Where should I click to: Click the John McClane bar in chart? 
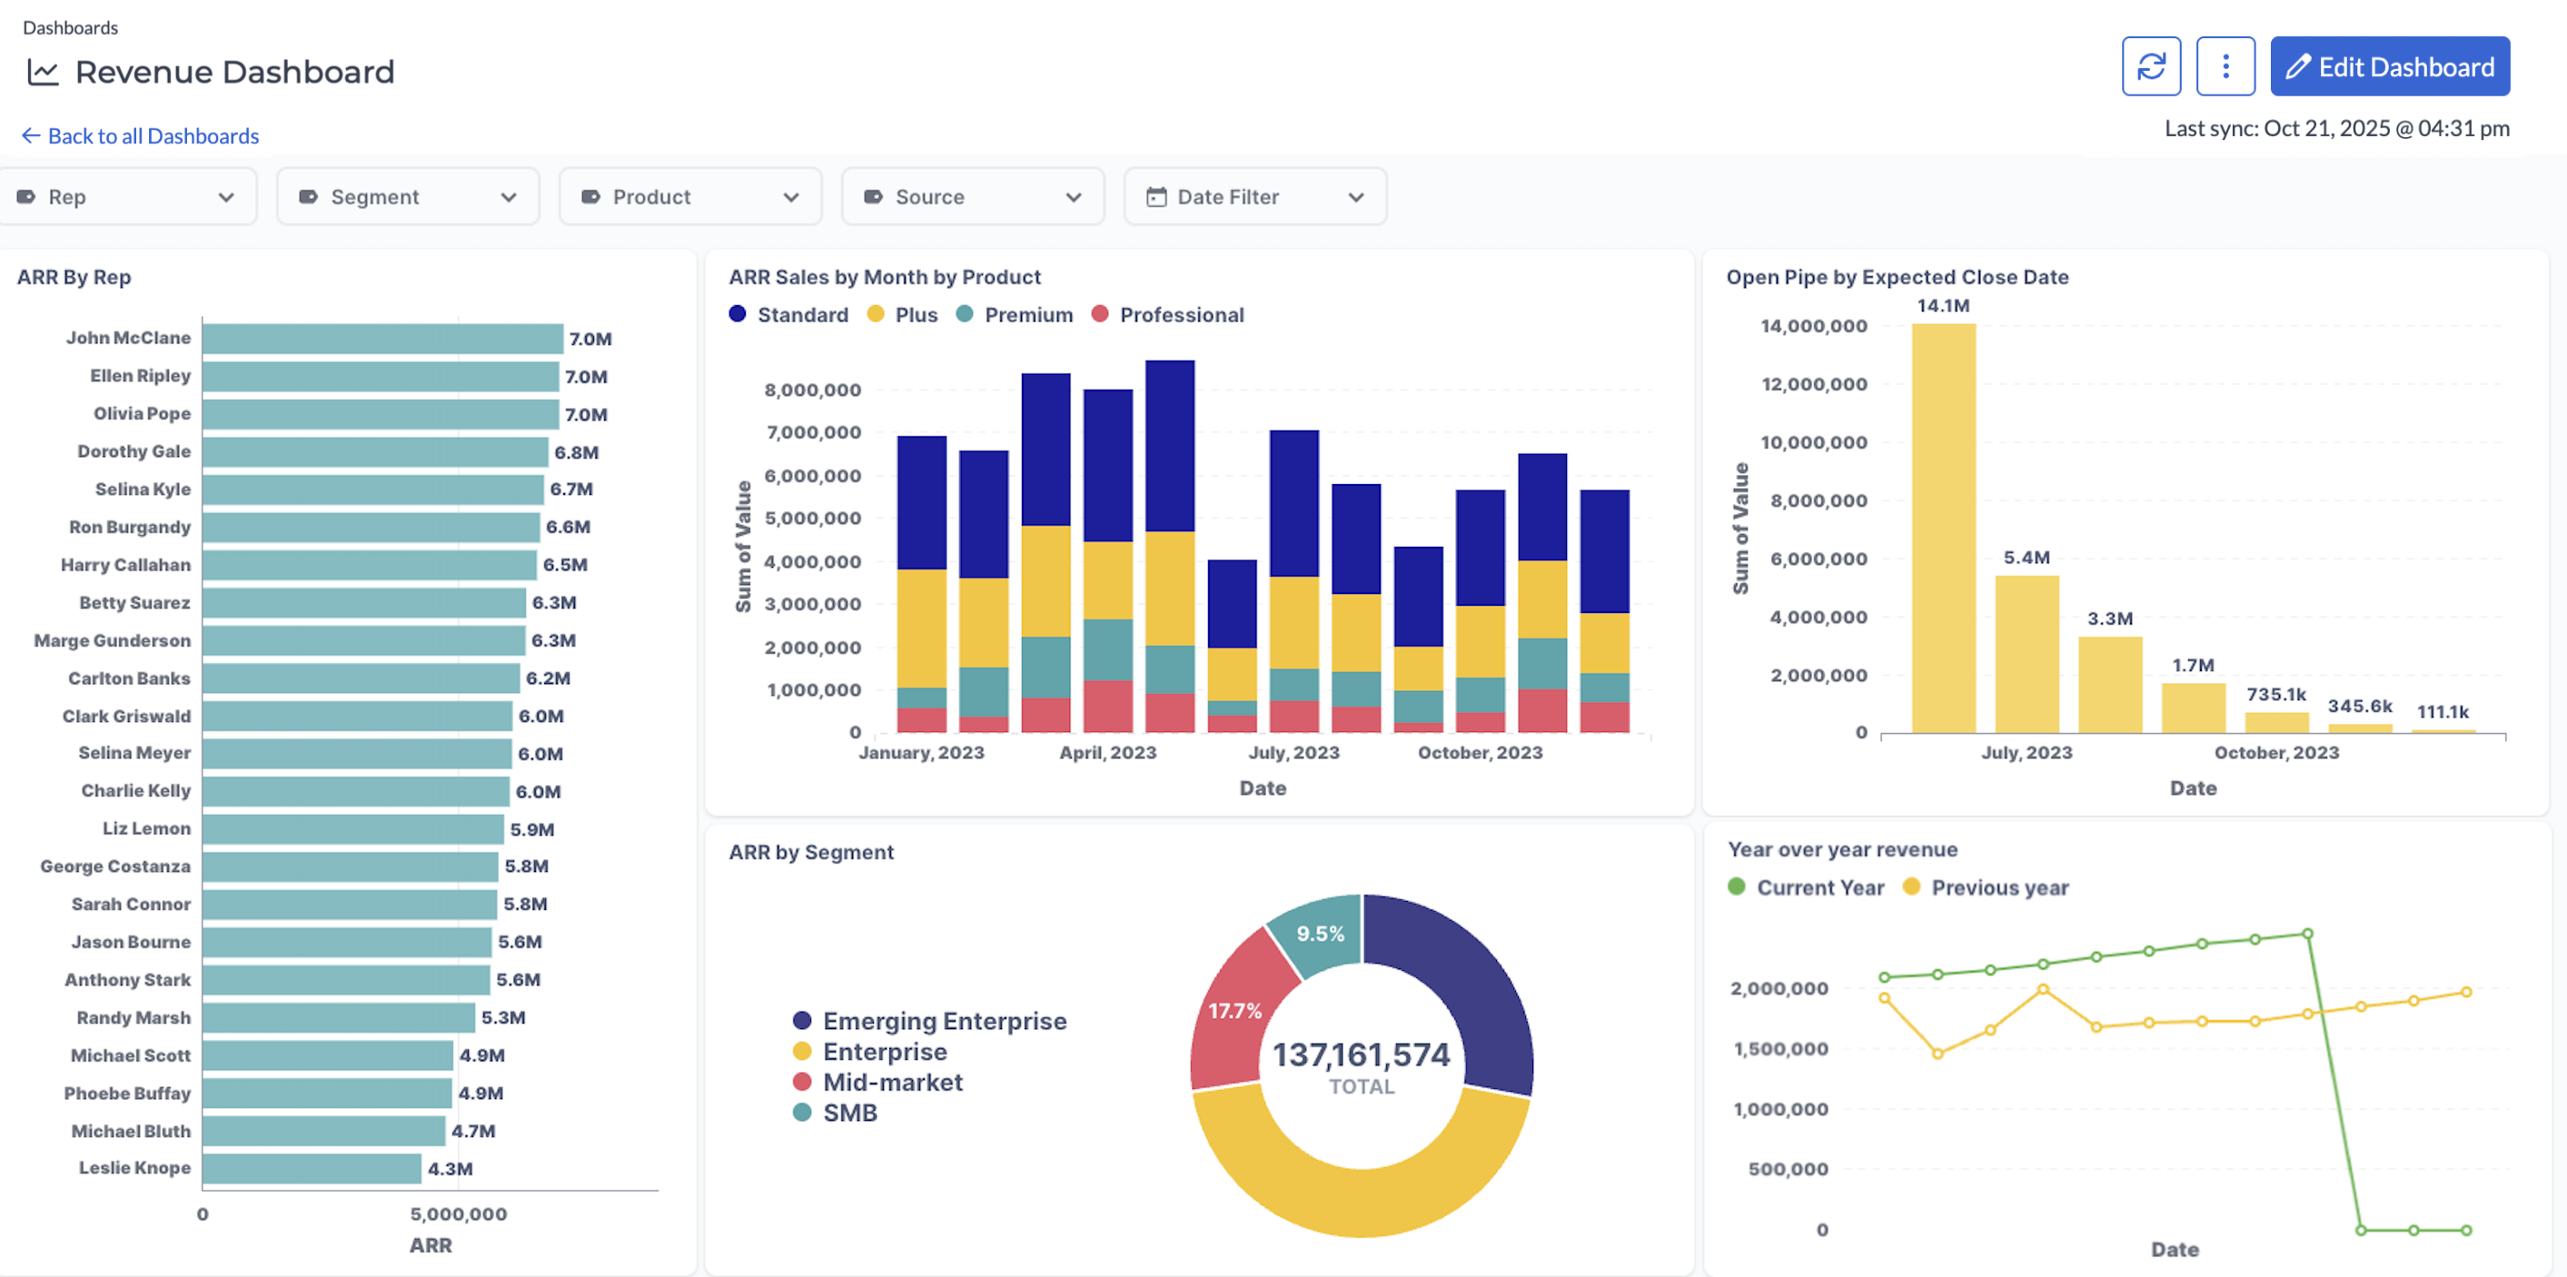point(382,339)
